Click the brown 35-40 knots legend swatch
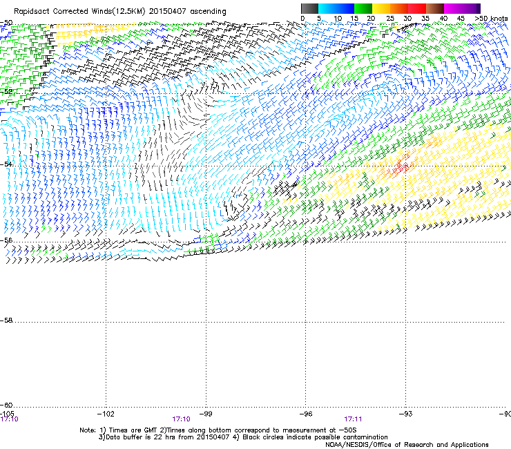 click(435, 8)
